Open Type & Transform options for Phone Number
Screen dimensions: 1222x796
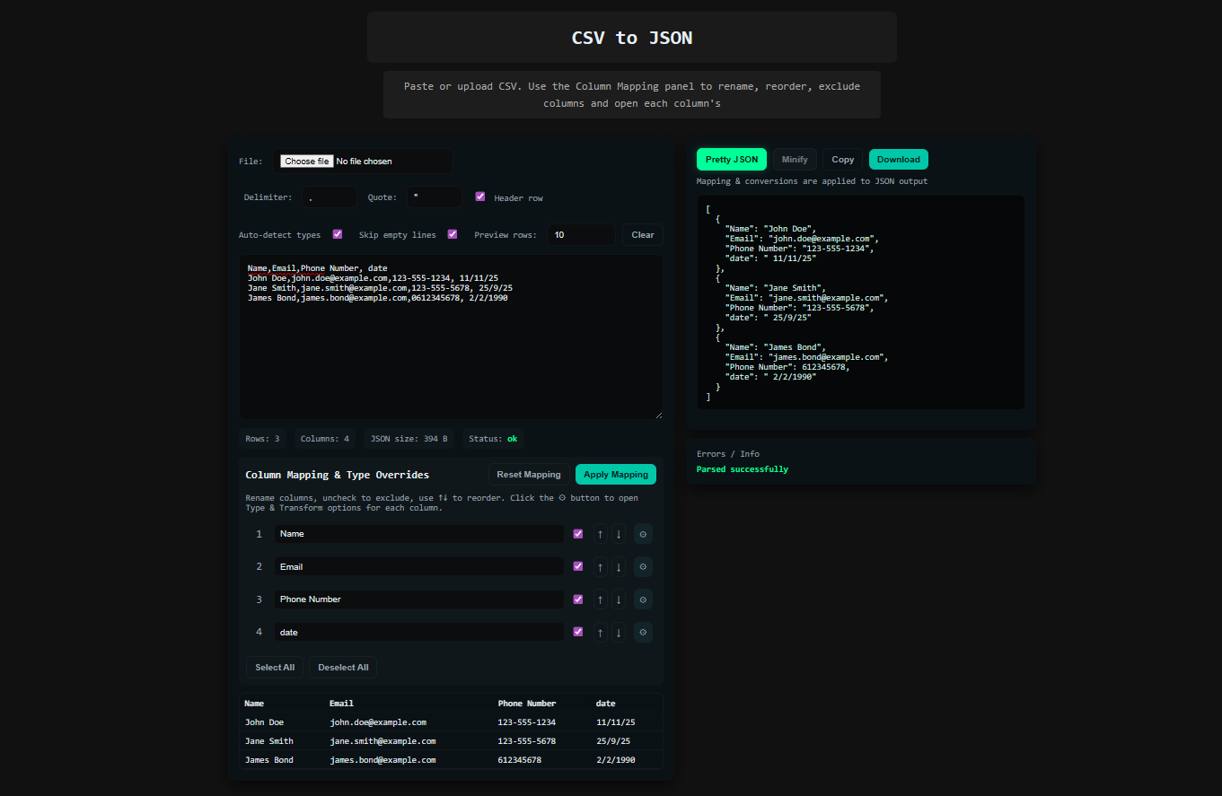(643, 599)
